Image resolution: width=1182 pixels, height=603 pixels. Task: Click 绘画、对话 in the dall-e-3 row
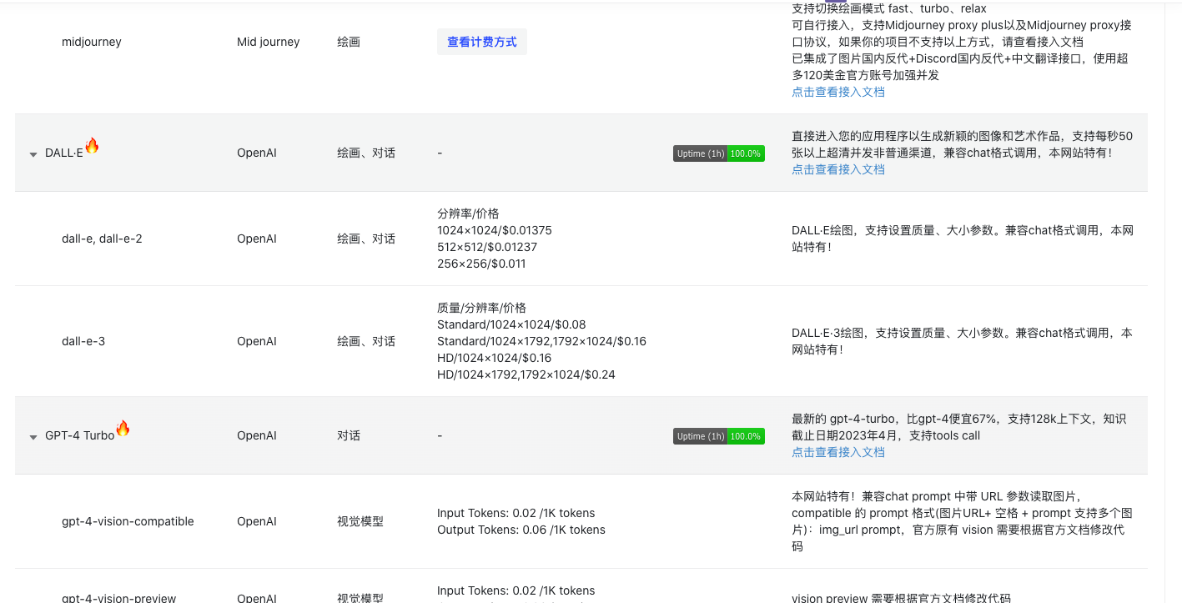pos(366,341)
